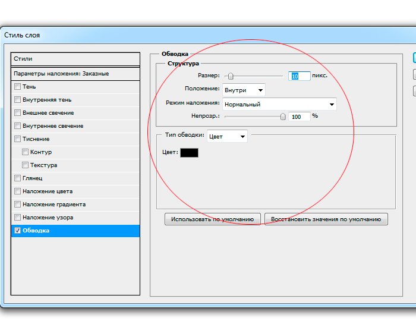The height and width of the screenshot is (327, 416).
Task: Toggle the Внутренняя тень checkbox
Action: pos(17,100)
